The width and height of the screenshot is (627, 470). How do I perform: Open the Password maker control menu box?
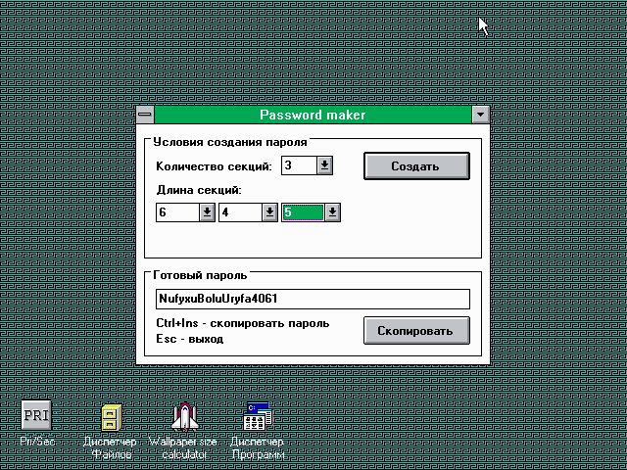click(145, 115)
